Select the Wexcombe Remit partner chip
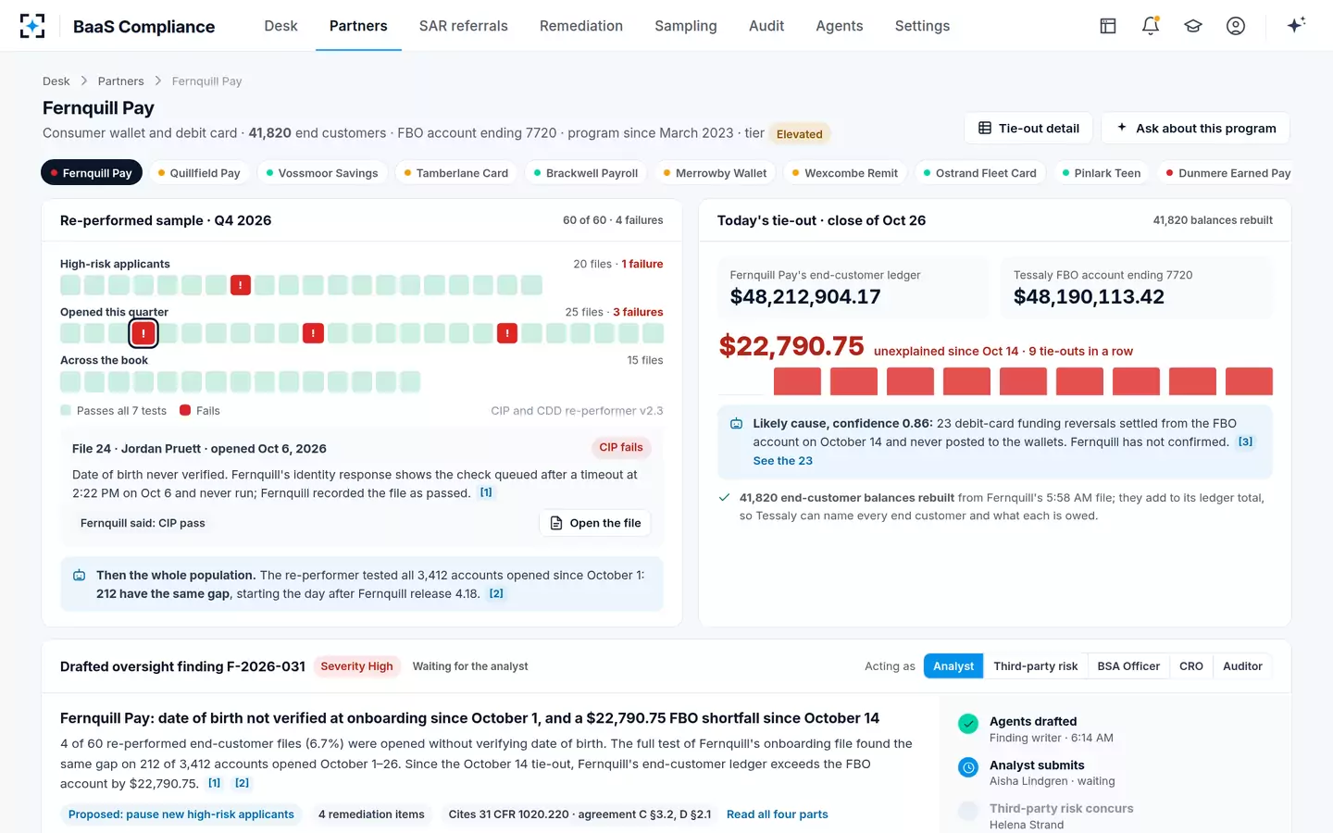Screen dimensions: 1333x833 845,173
